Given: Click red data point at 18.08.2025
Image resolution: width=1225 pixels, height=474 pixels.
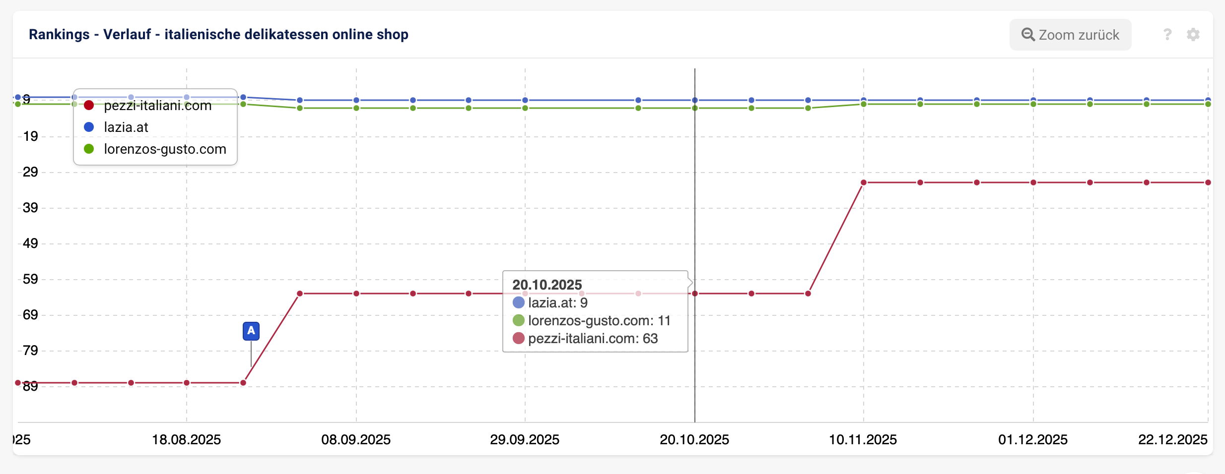Looking at the screenshot, I should [187, 383].
